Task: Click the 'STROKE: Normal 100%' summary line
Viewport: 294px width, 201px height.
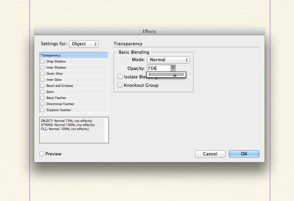Action: [68, 125]
